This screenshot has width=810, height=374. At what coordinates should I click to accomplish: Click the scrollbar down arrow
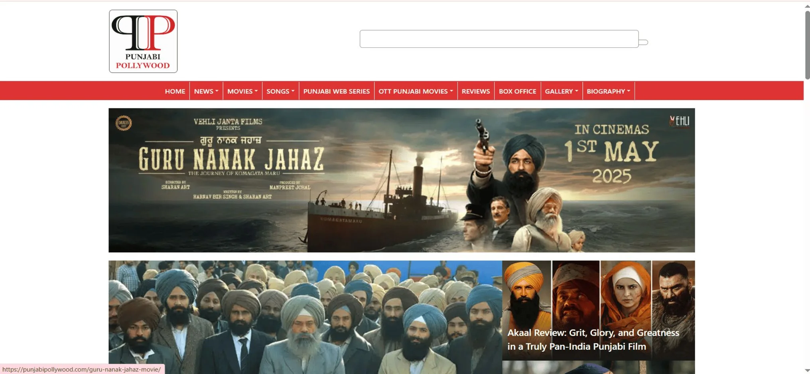click(x=807, y=370)
